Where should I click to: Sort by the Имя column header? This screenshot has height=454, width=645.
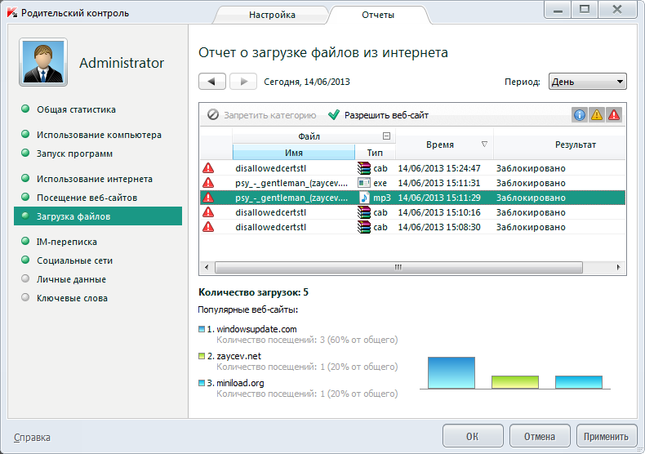(294, 152)
